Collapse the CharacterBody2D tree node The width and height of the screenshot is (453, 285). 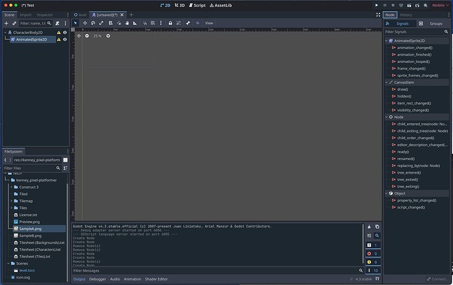[5, 33]
